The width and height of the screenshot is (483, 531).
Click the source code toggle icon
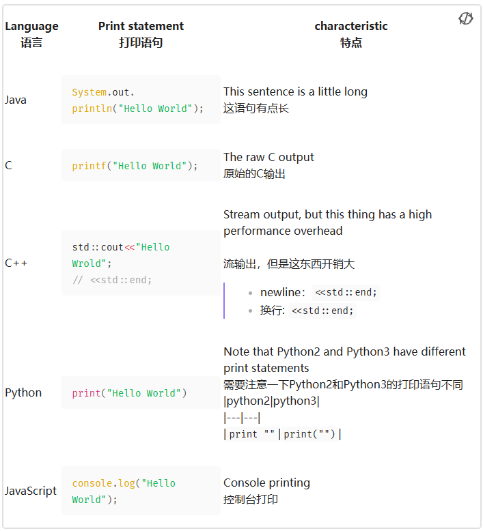pos(466,18)
